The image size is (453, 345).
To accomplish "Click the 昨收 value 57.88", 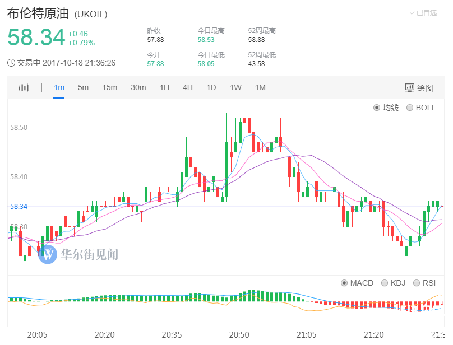I will pos(155,40).
